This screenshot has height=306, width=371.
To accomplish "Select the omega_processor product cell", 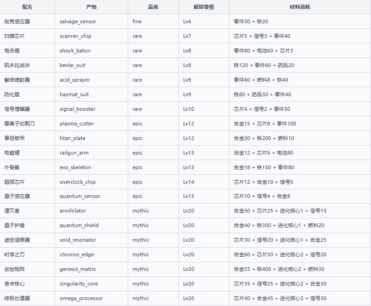I will 91,298.
